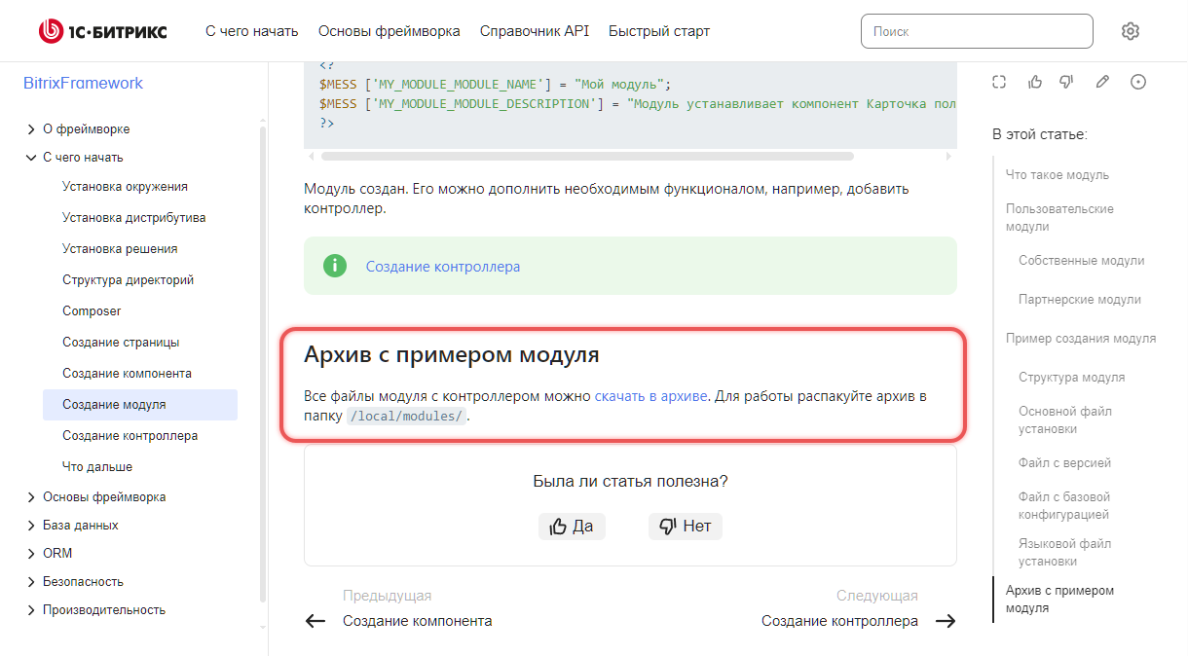This screenshot has height=656, width=1188.
Task: Click the Поиск search field
Action: [977, 30]
